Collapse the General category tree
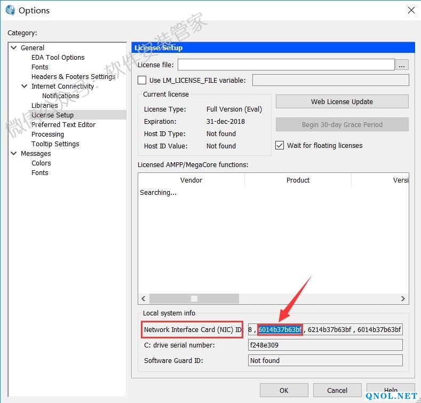Screen dimensions: 421x403 tap(13, 48)
